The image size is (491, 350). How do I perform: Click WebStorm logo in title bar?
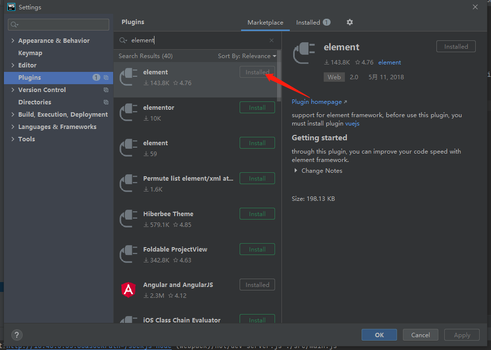click(11, 7)
